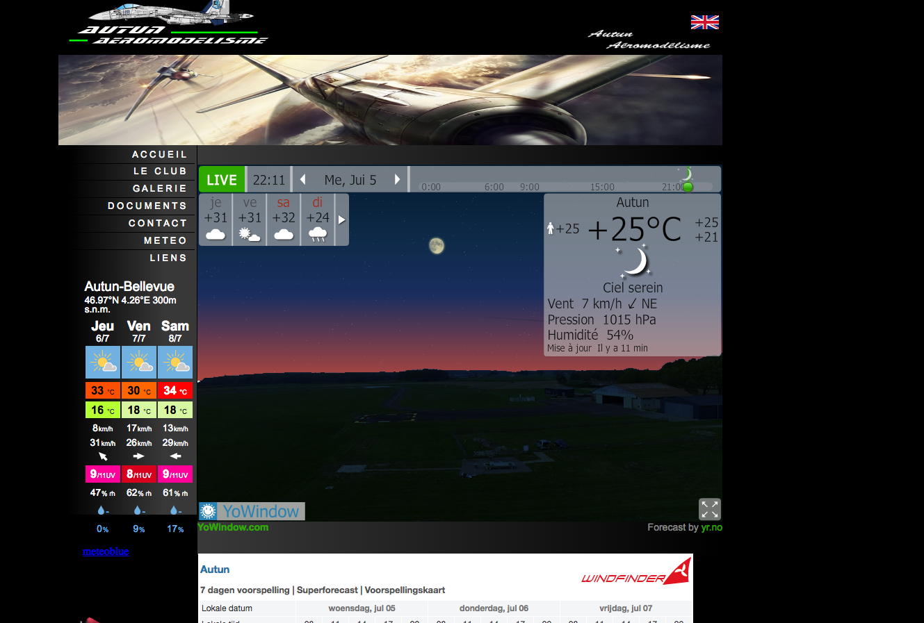
Task: Click the moon in the sky scene
Action: [x=436, y=245]
